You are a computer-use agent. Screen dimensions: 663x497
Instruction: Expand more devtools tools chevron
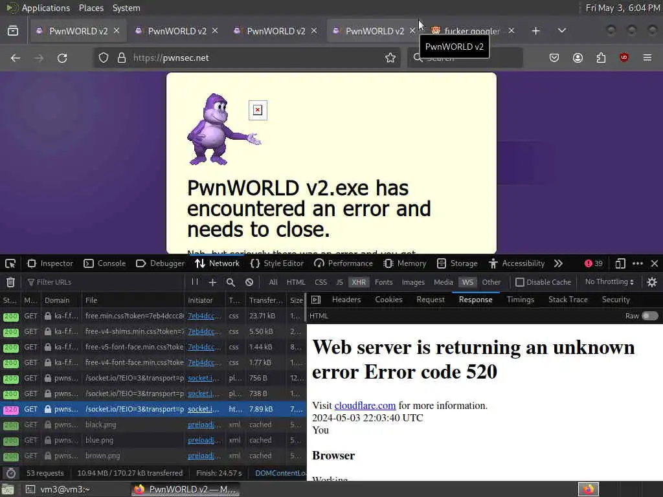[x=558, y=264]
